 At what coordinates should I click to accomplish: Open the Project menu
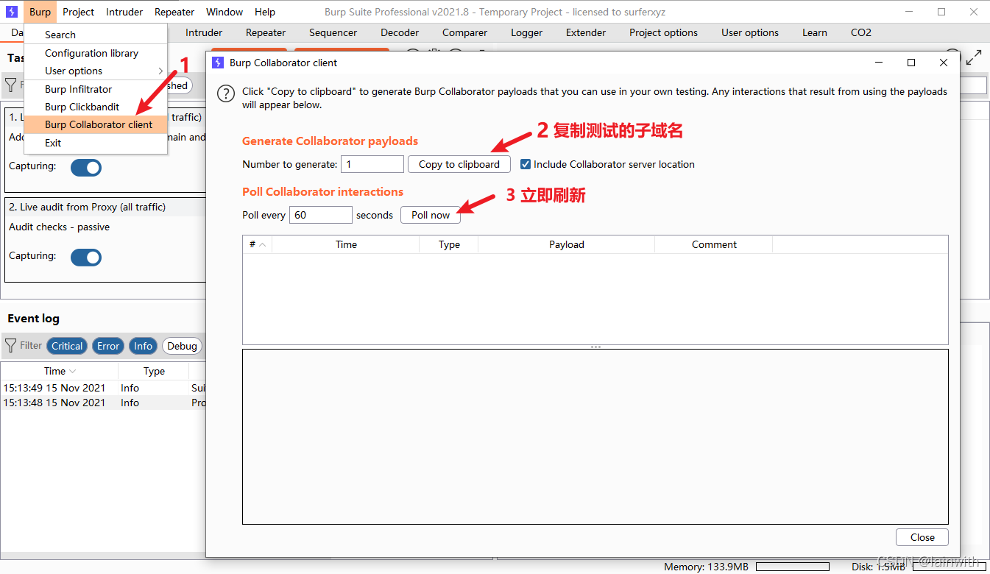click(x=79, y=12)
